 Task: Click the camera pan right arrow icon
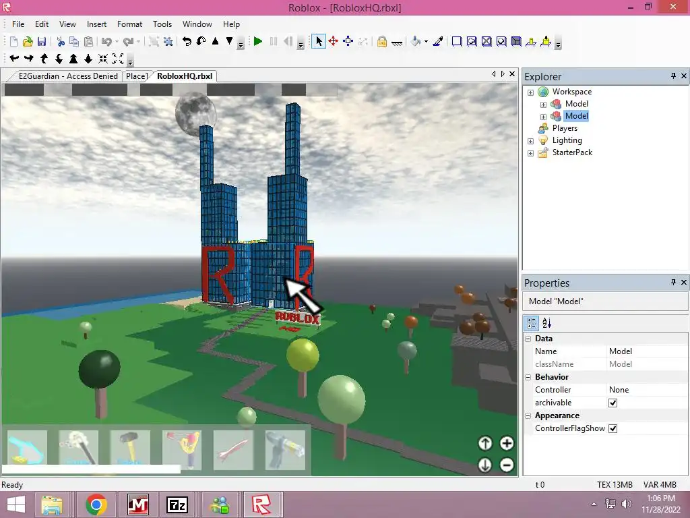coord(29,58)
